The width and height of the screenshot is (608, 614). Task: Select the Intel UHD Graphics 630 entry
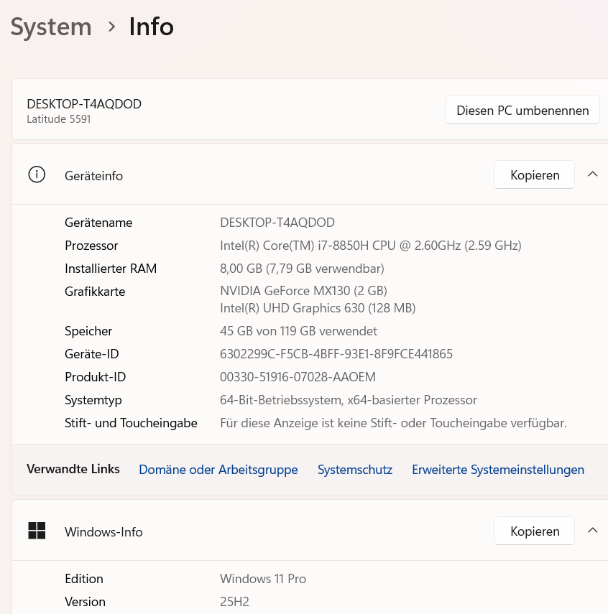coord(318,308)
